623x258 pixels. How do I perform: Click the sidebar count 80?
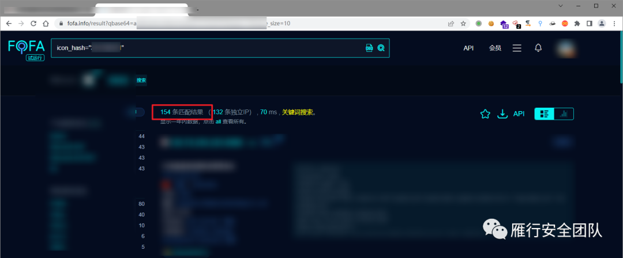coord(141,204)
